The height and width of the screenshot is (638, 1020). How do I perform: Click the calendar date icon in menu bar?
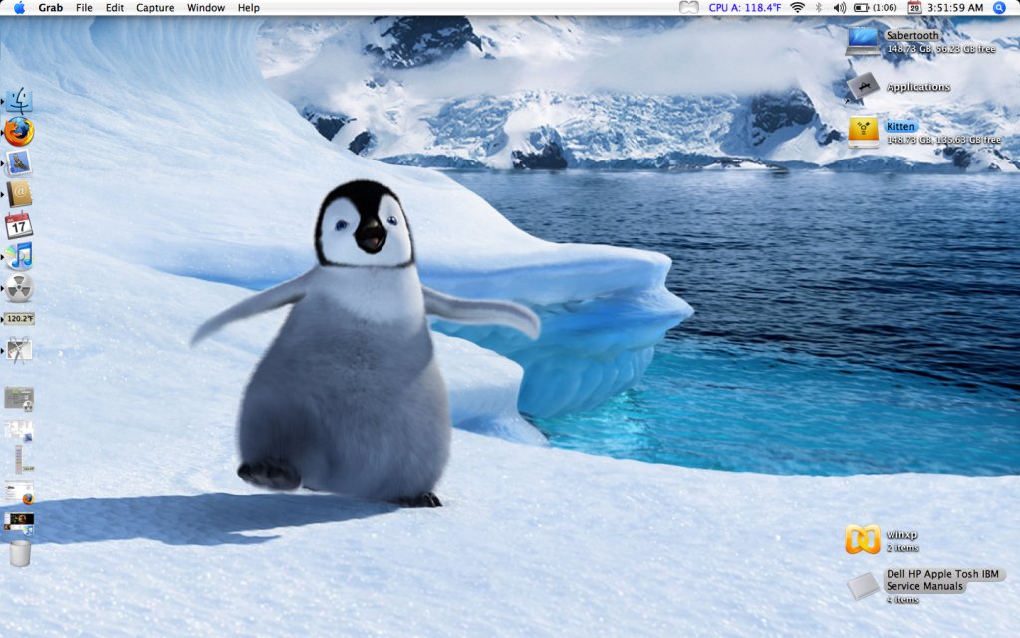[x=914, y=8]
